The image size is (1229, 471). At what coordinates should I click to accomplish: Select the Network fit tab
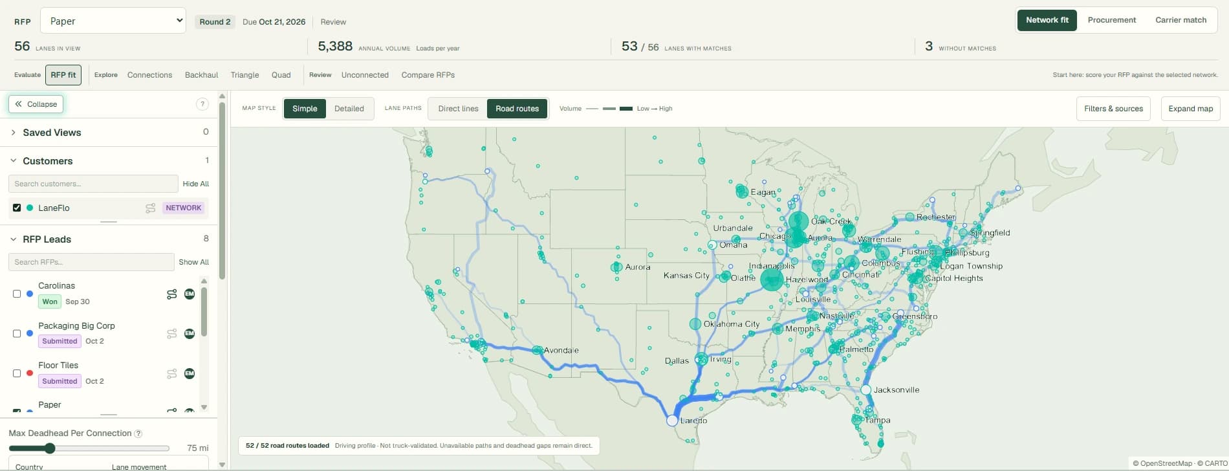point(1047,20)
